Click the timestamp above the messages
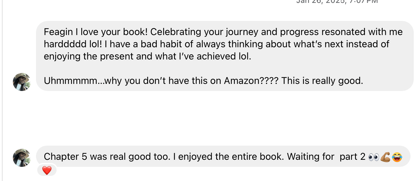The image size is (416, 181). pyautogui.click(x=337, y=2)
